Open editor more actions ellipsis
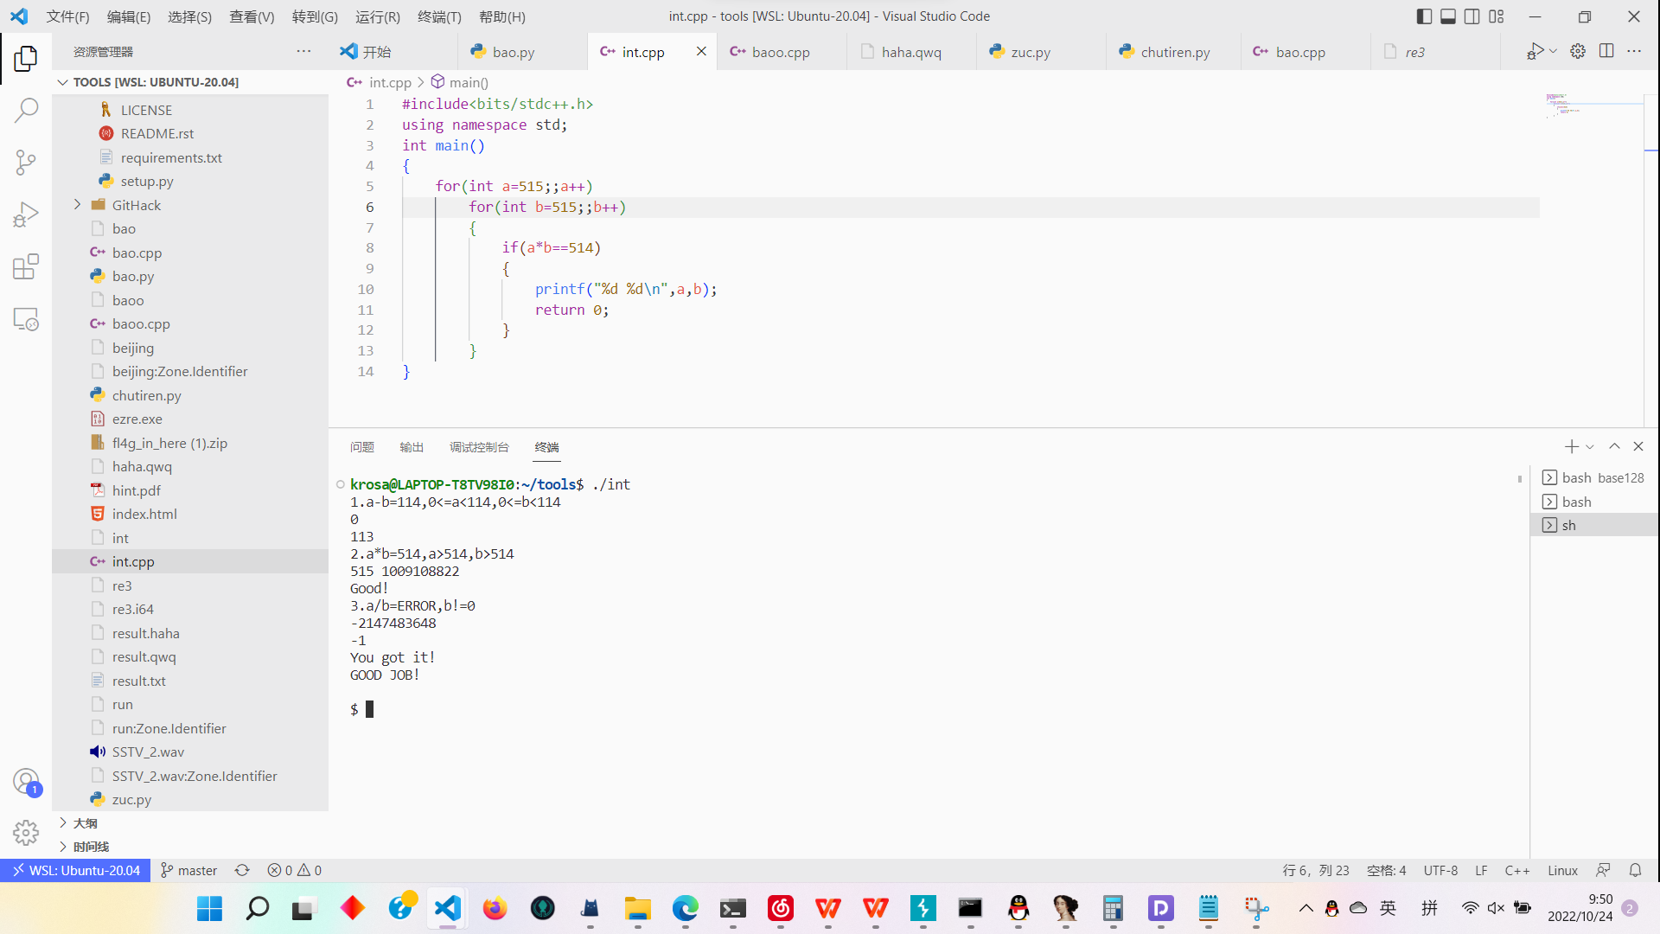The height and width of the screenshot is (934, 1660). pos(1634,51)
